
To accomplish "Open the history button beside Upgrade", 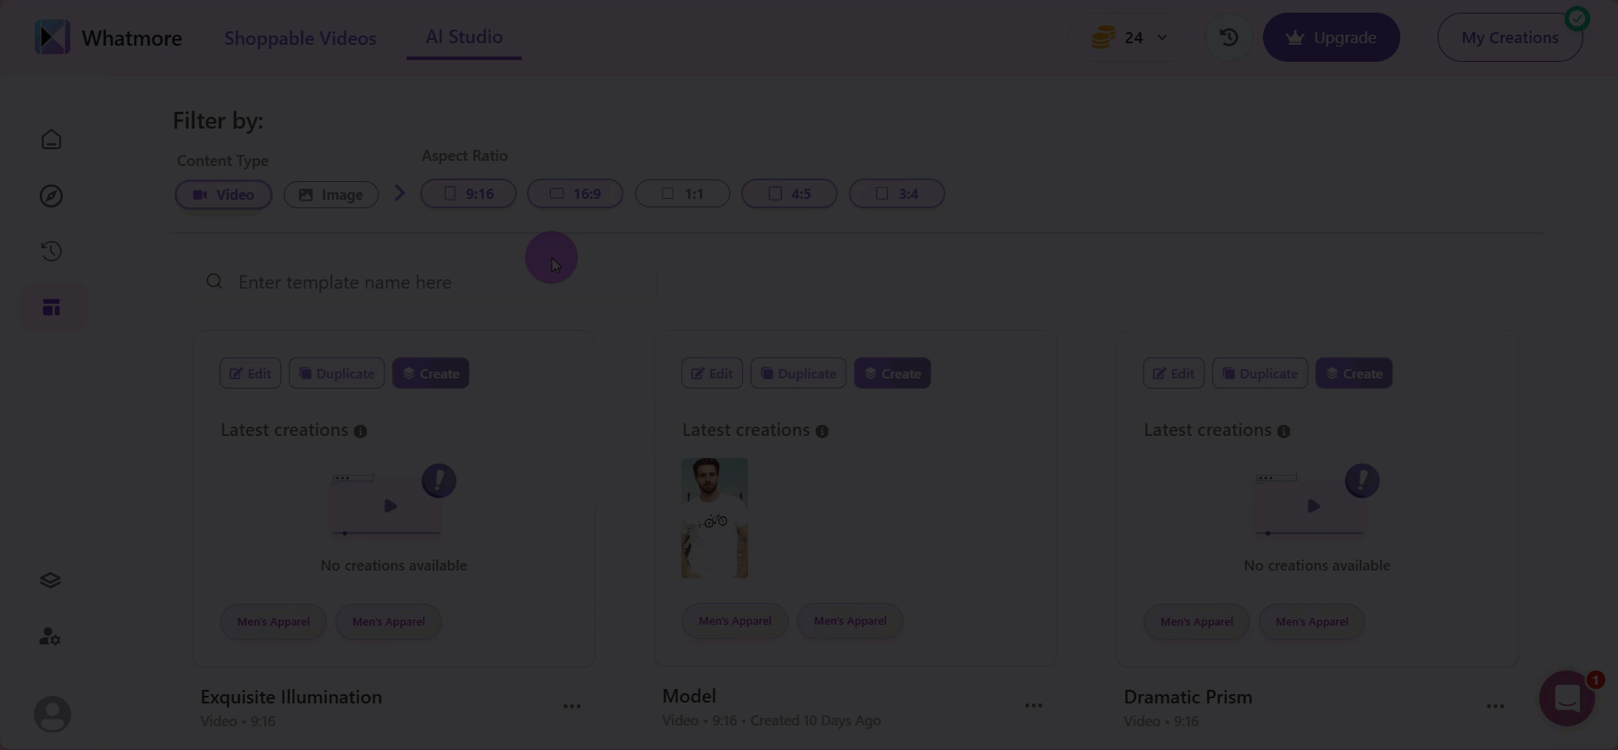I will [x=1228, y=37].
